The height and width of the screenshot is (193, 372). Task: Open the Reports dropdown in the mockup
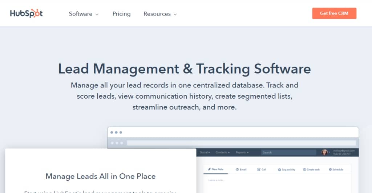pyautogui.click(x=242, y=152)
